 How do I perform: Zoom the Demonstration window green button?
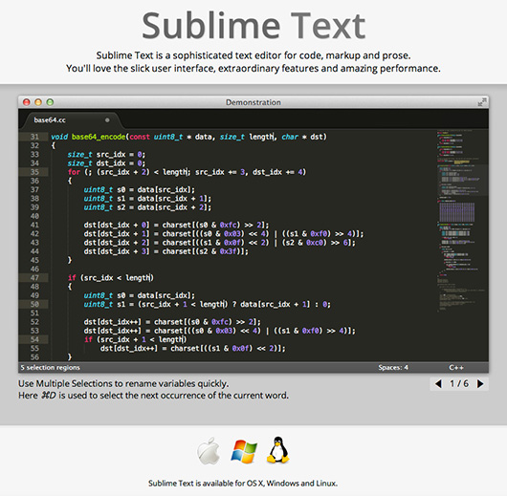pyautogui.click(x=50, y=102)
